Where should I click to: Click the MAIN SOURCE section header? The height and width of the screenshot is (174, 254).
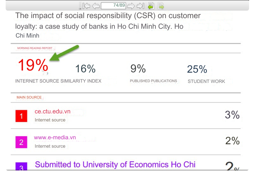pos(29,97)
